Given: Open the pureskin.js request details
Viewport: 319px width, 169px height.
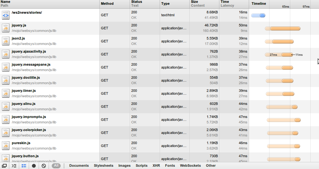Looking at the screenshot, I should click(x=21, y=143).
